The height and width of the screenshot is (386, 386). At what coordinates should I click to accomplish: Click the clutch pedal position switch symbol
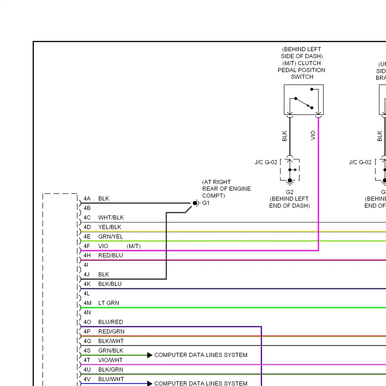[x=304, y=100]
